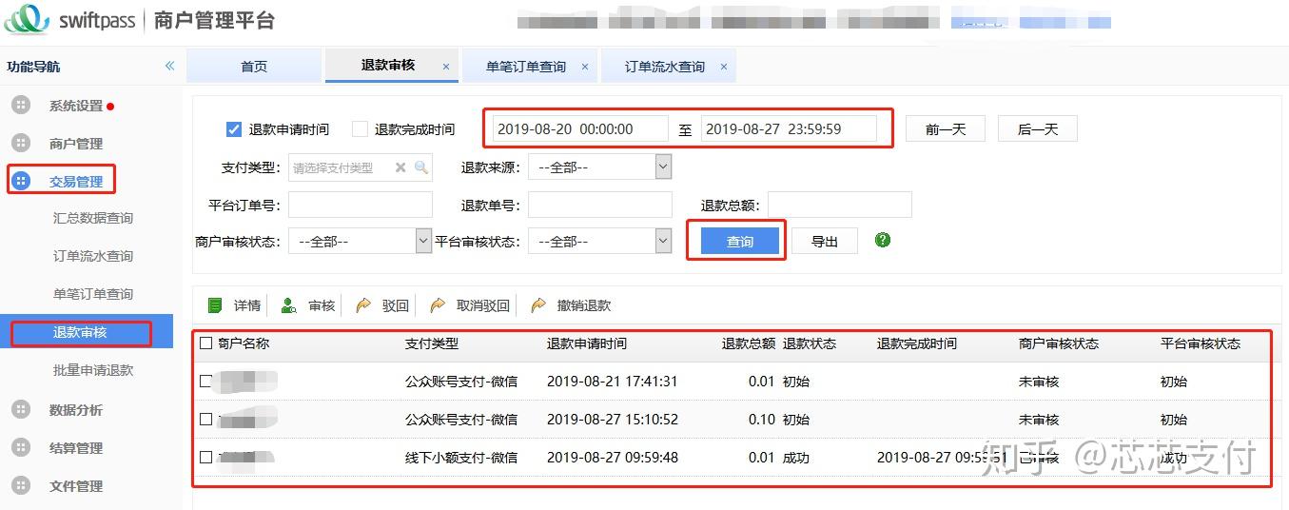The width and height of the screenshot is (1289, 510).
Task: Open 单笔订单查询 in sidebar
Action: [x=93, y=294]
